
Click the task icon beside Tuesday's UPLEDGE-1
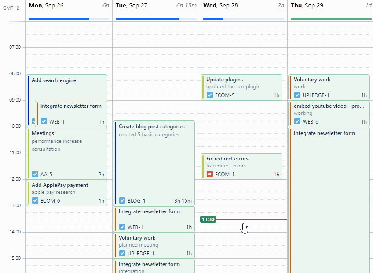122,254
